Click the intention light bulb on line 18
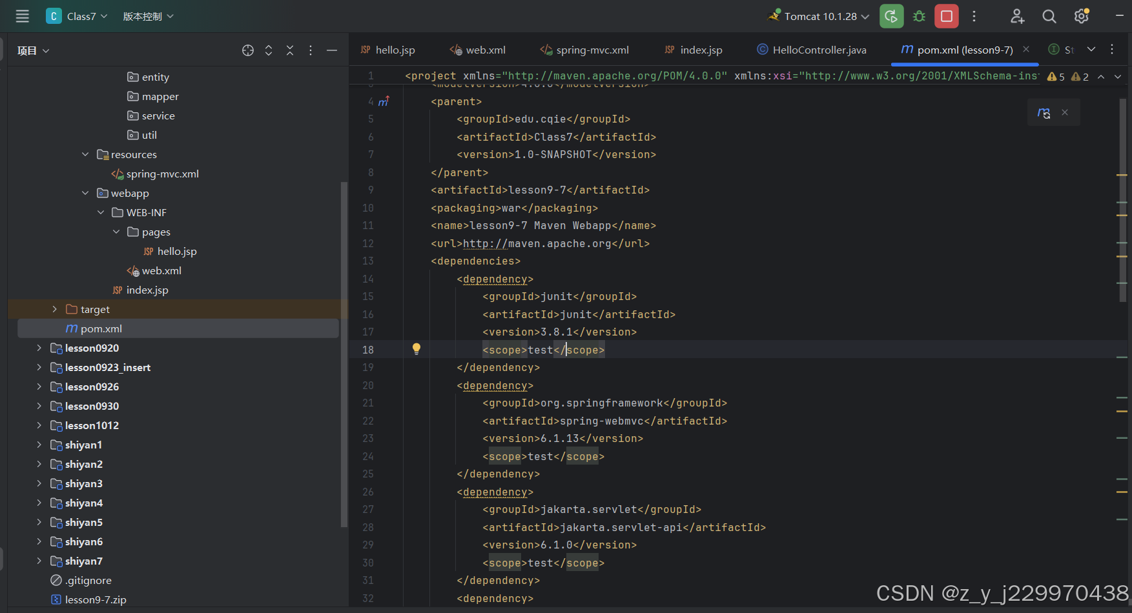 click(416, 349)
